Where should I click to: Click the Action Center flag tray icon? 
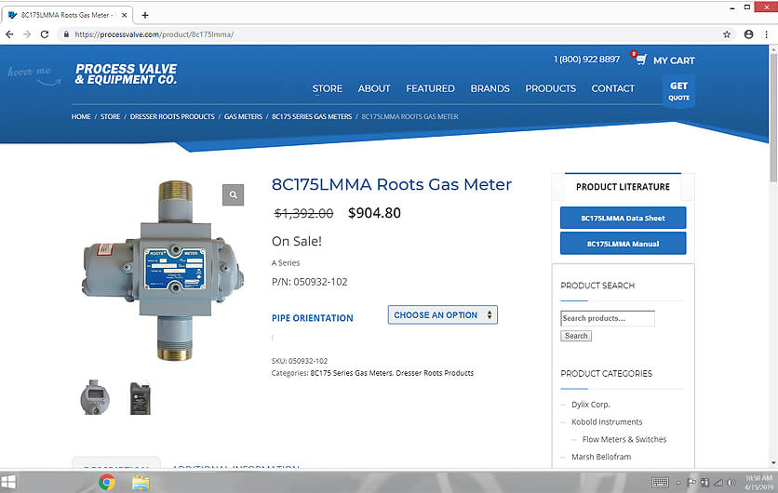[691, 482]
